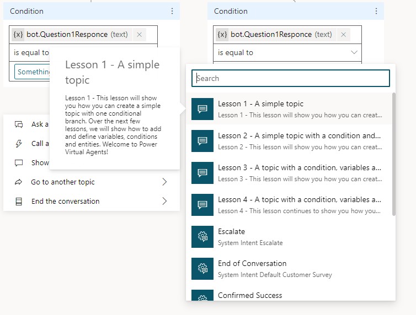Focus the Search topics input field
Screen dimensions: 416x315
(x=291, y=78)
